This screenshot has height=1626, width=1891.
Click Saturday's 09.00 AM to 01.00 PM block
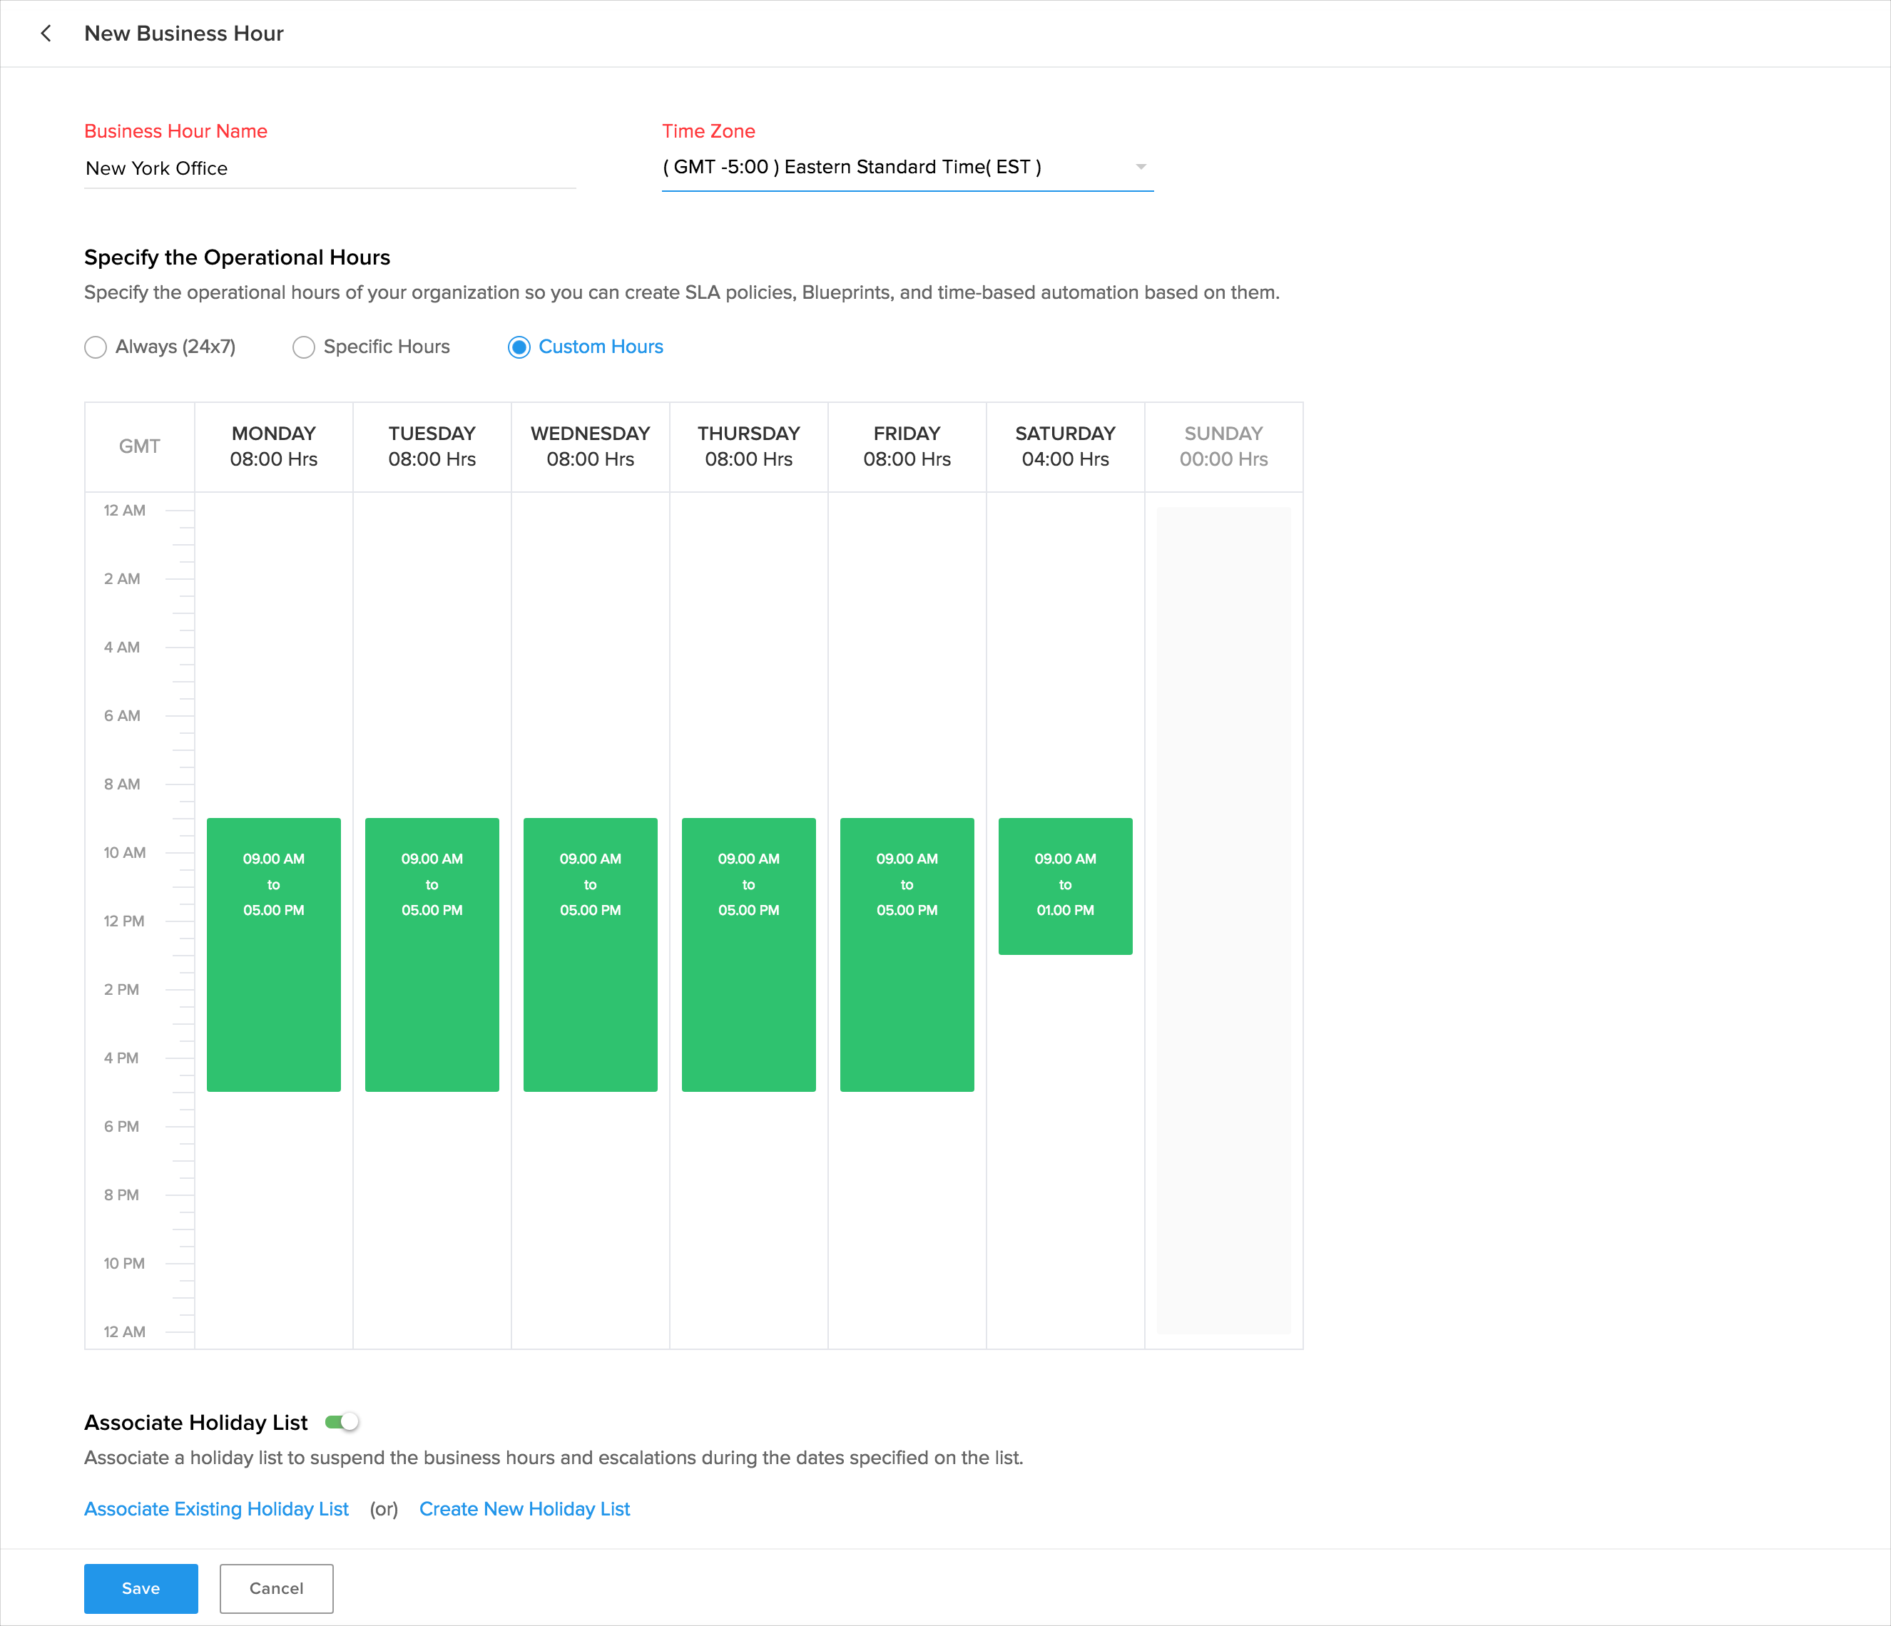(x=1065, y=886)
